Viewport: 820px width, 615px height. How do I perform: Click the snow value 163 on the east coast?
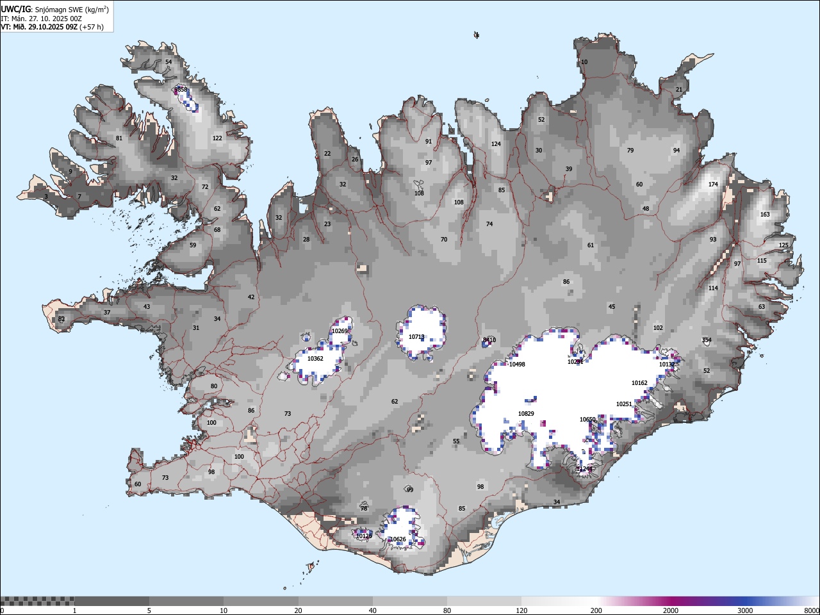click(x=765, y=215)
